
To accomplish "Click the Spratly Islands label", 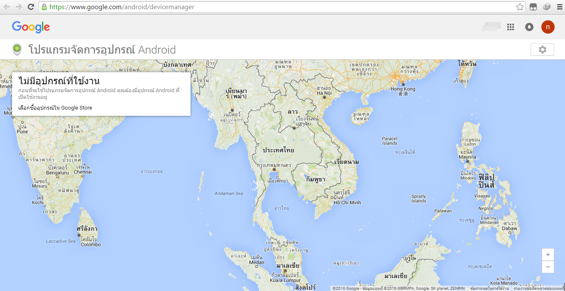I will (x=419, y=199).
